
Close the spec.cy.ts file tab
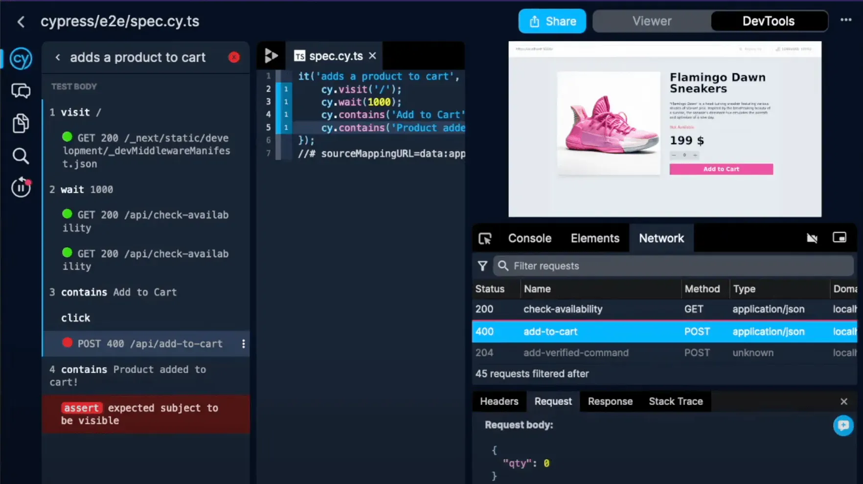click(373, 56)
